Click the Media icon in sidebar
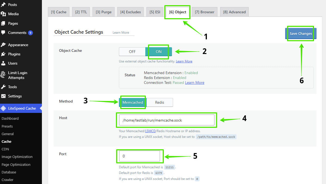 (x=3, y=14)
